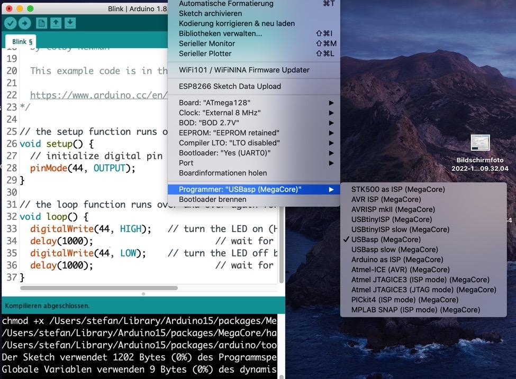Click console line starting "chmod +x"
The image size is (516, 379).
click(139, 320)
